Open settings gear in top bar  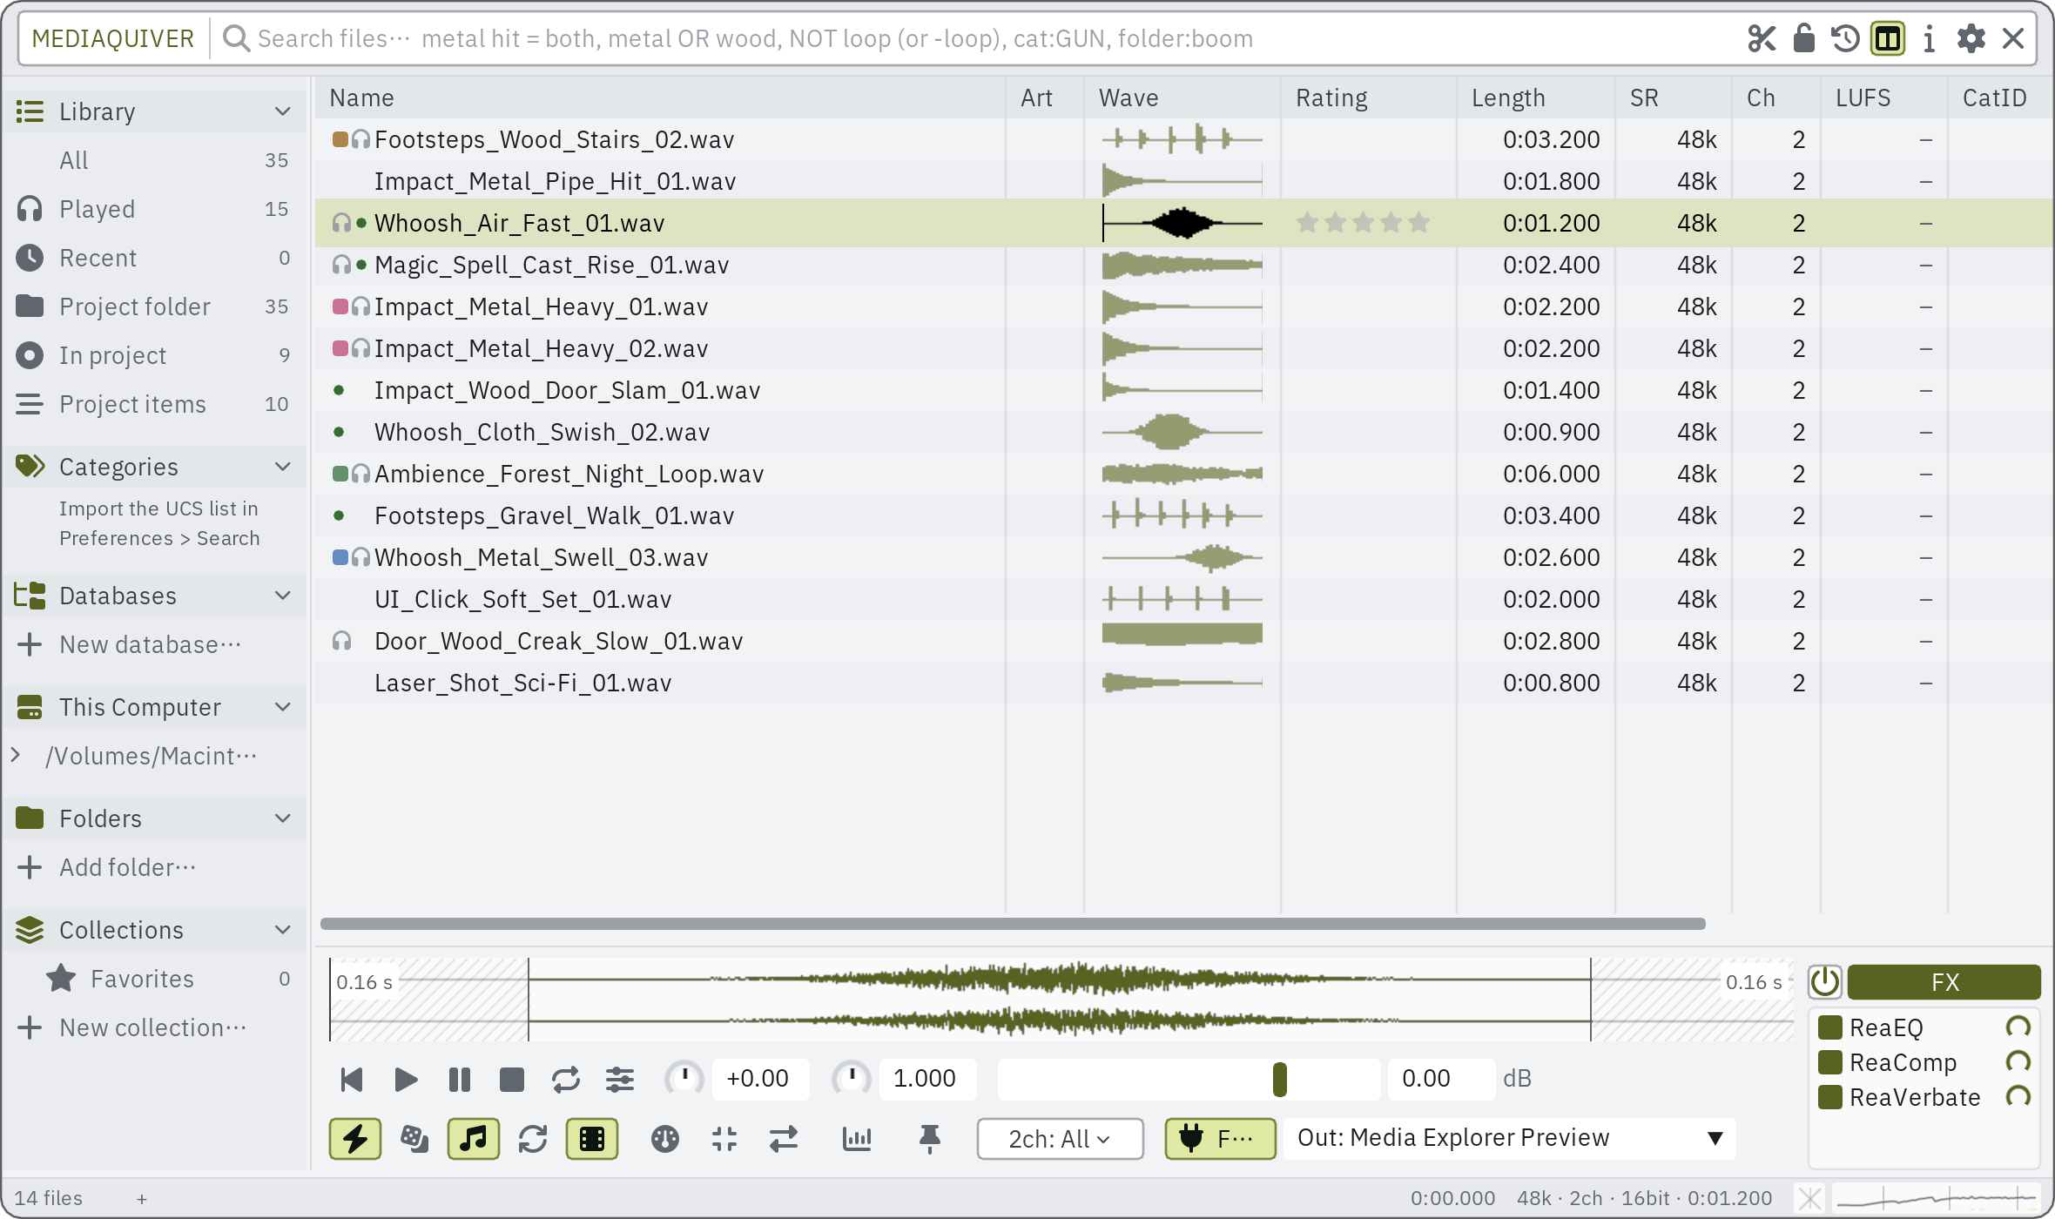(x=1971, y=38)
